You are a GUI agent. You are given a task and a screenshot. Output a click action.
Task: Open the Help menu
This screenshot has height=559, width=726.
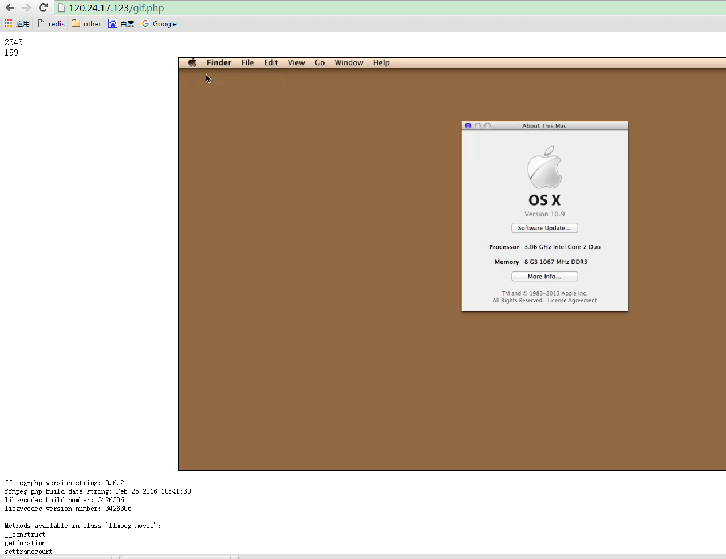[x=381, y=63]
